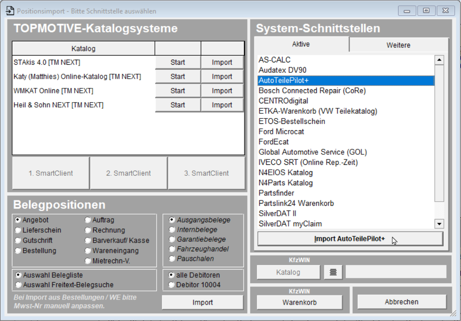Screen dimensions: 461x321
Task: Select AutoTeilePilot+ in the list
Action: click(346, 80)
